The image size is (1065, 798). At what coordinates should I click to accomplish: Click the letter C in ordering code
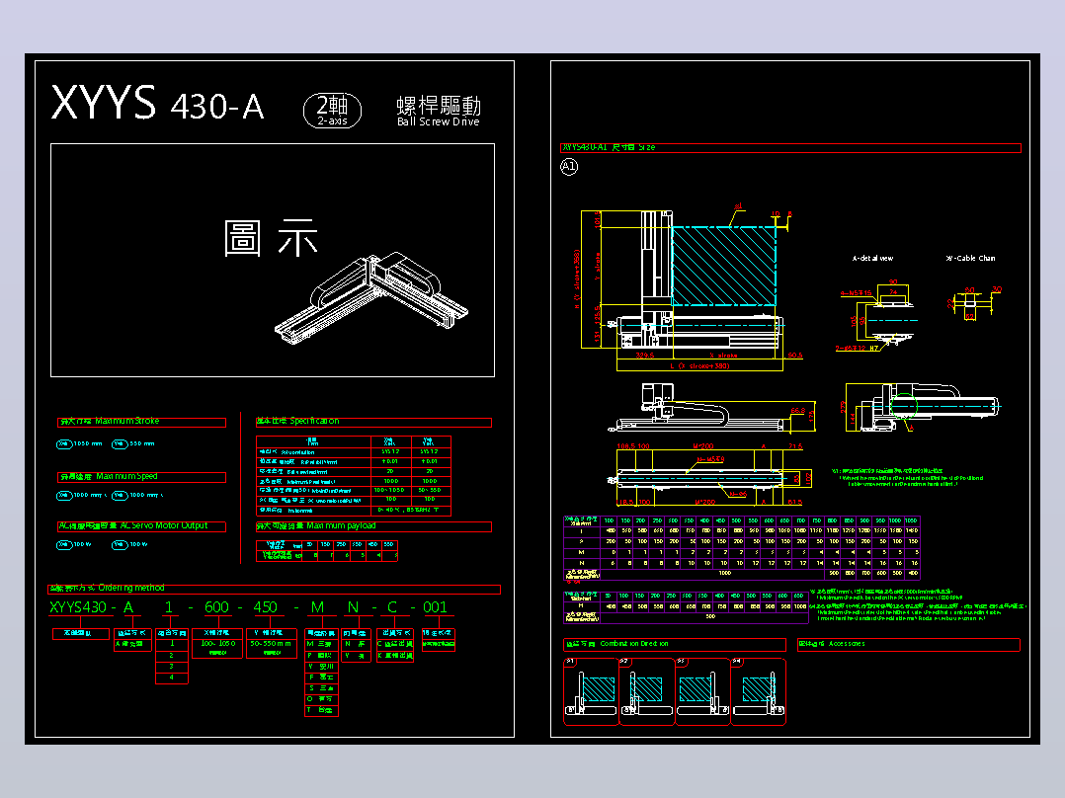click(392, 607)
